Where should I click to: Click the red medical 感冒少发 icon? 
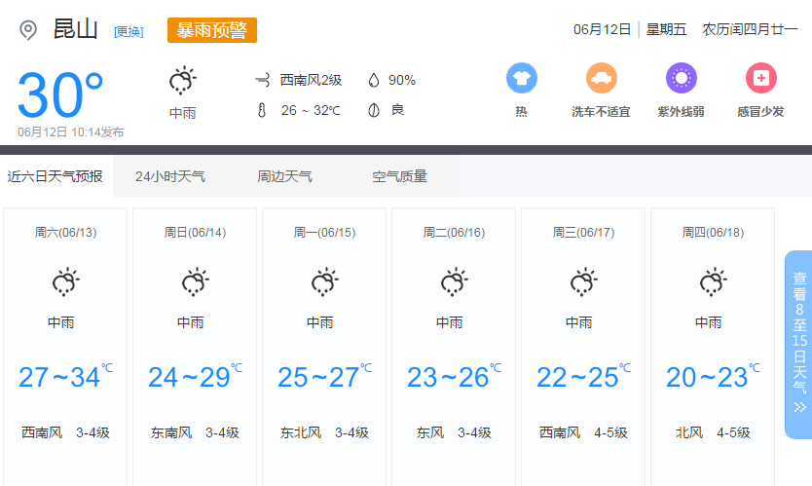(x=760, y=78)
